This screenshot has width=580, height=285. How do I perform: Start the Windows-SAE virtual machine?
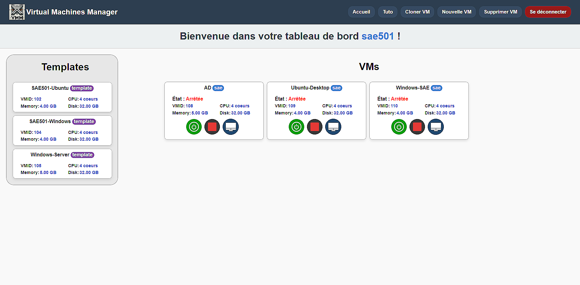pyautogui.click(x=399, y=127)
